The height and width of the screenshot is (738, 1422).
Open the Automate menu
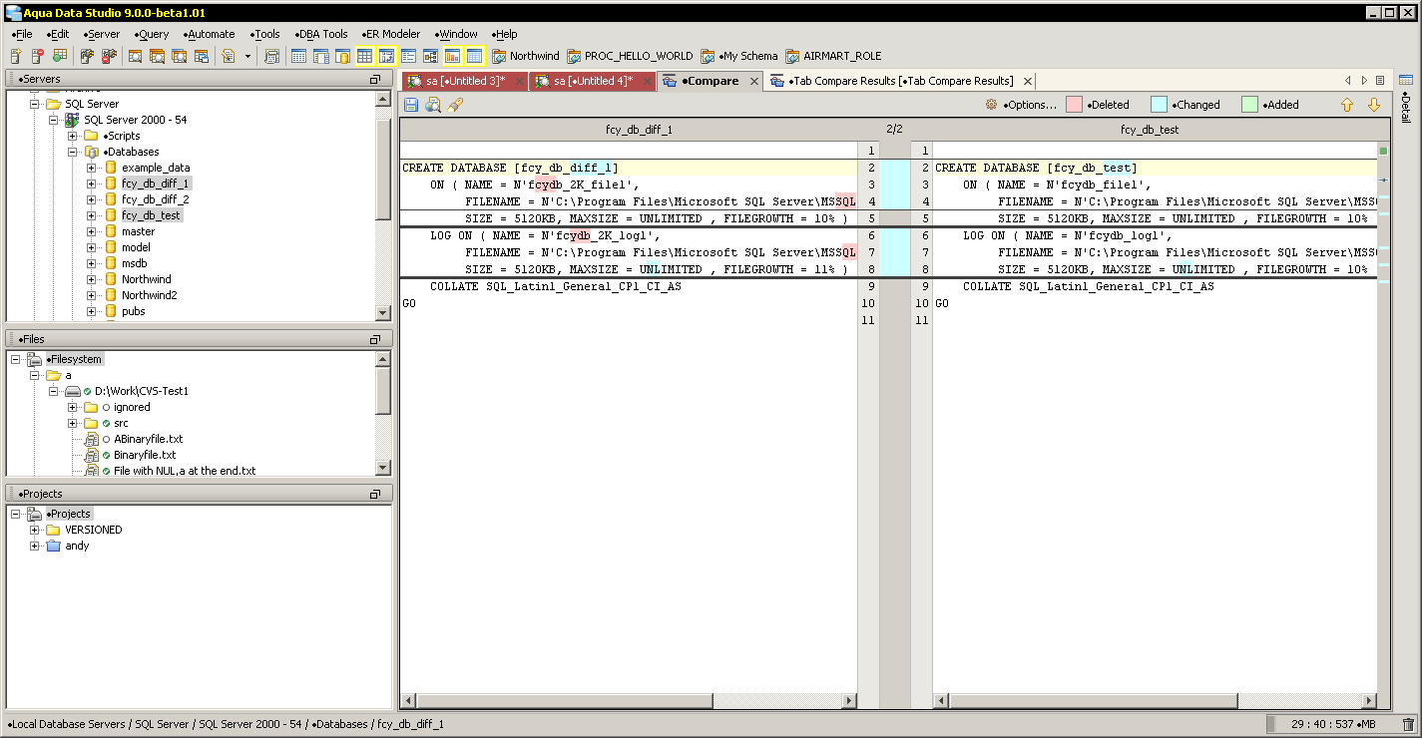[x=210, y=34]
